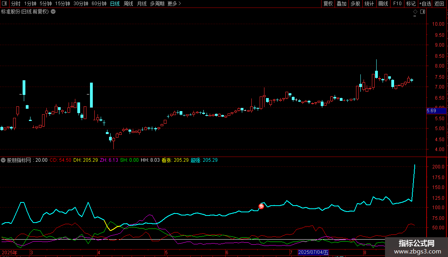Open the 叠加 overlay tool
The width and height of the screenshot is (448, 257).
(341, 4)
